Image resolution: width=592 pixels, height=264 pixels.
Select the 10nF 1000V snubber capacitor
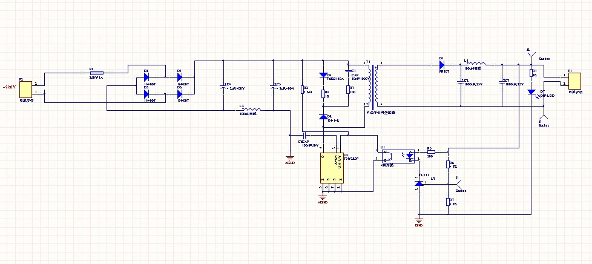click(x=348, y=71)
